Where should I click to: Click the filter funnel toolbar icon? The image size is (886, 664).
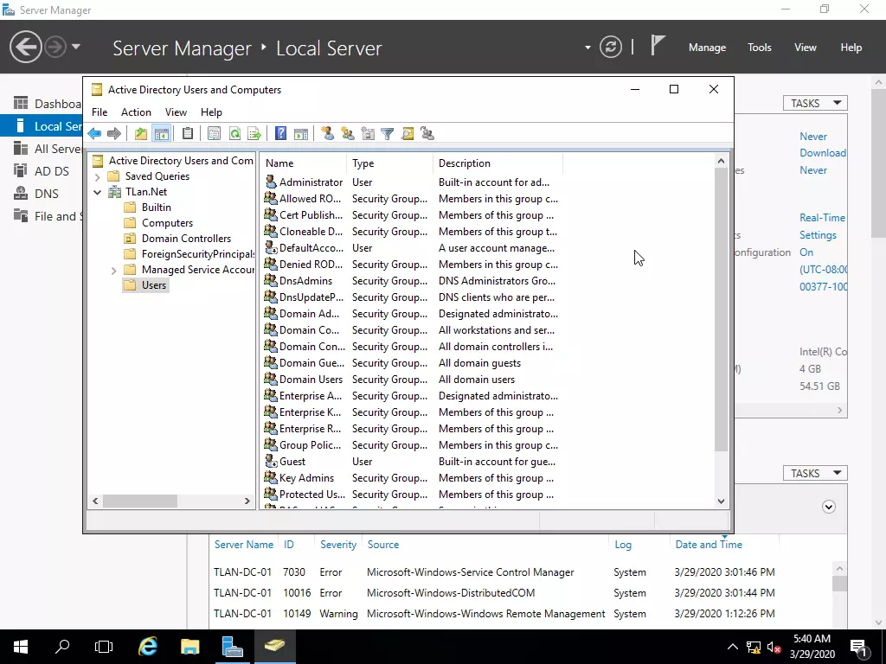387,134
